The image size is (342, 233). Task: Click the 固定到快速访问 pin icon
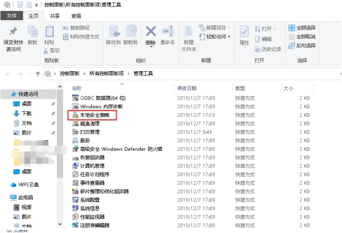pyautogui.click(x=13, y=32)
